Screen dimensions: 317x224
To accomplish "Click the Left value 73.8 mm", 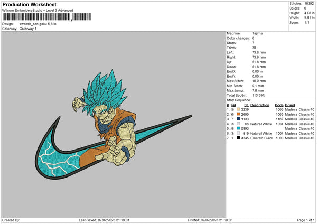I will 259,52.
